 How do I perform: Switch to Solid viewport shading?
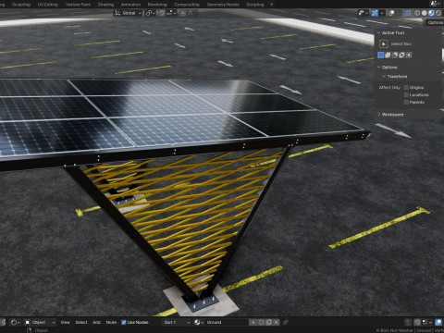click(x=425, y=13)
